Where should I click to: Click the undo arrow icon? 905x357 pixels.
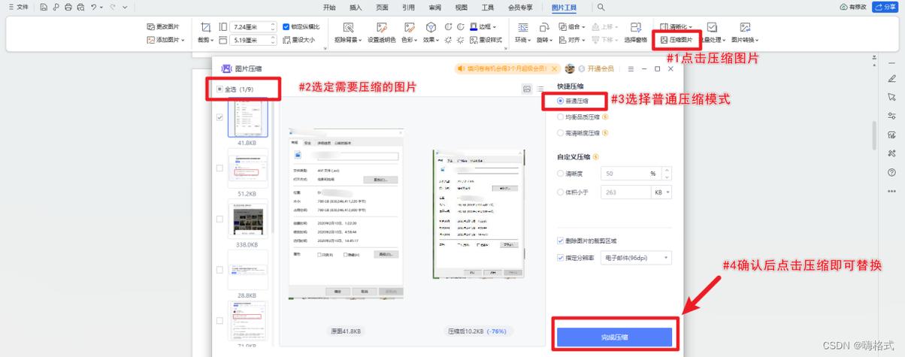[x=93, y=7]
